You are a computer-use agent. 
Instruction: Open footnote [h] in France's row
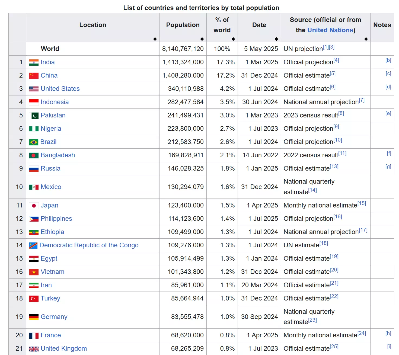pos(388,333)
